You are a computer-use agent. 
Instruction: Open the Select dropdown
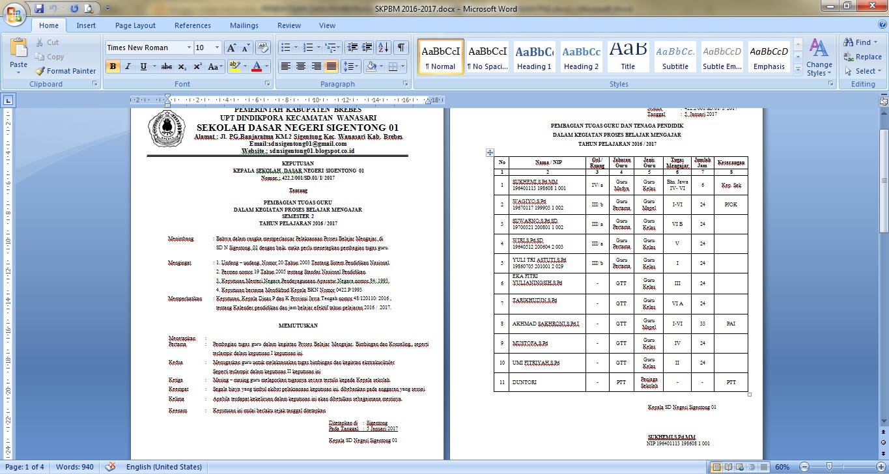(862, 71)
